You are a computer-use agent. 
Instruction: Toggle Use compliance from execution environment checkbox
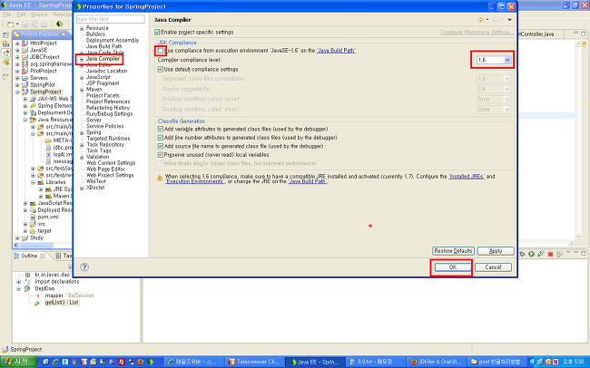(161, 51)
